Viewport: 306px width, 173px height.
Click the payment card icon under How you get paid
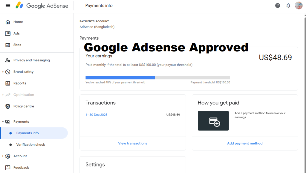click(x=213, y=121)
